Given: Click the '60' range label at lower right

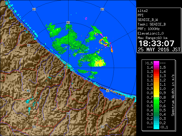Looking at the screenshot, I should click(x=102, y=127).
